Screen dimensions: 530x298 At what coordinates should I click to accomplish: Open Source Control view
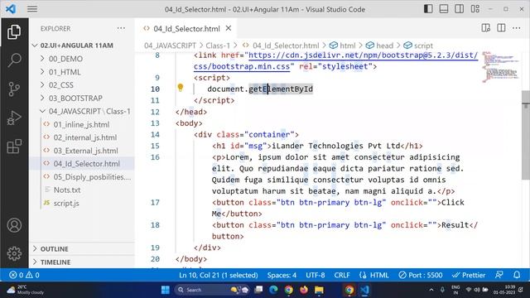[x=14, y=89]
